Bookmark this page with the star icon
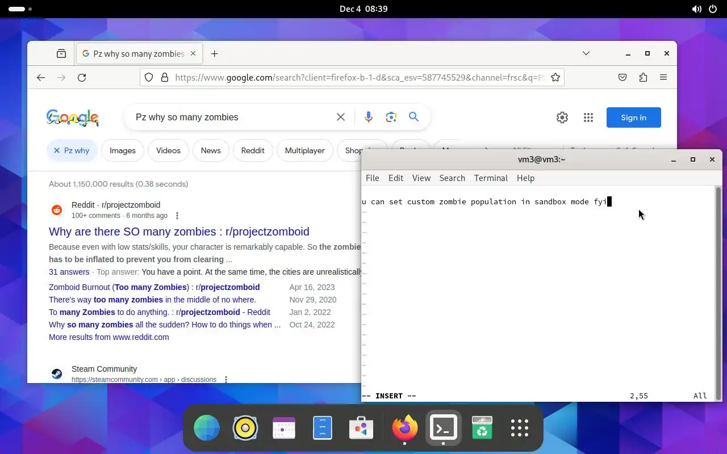 coord(555,78)
